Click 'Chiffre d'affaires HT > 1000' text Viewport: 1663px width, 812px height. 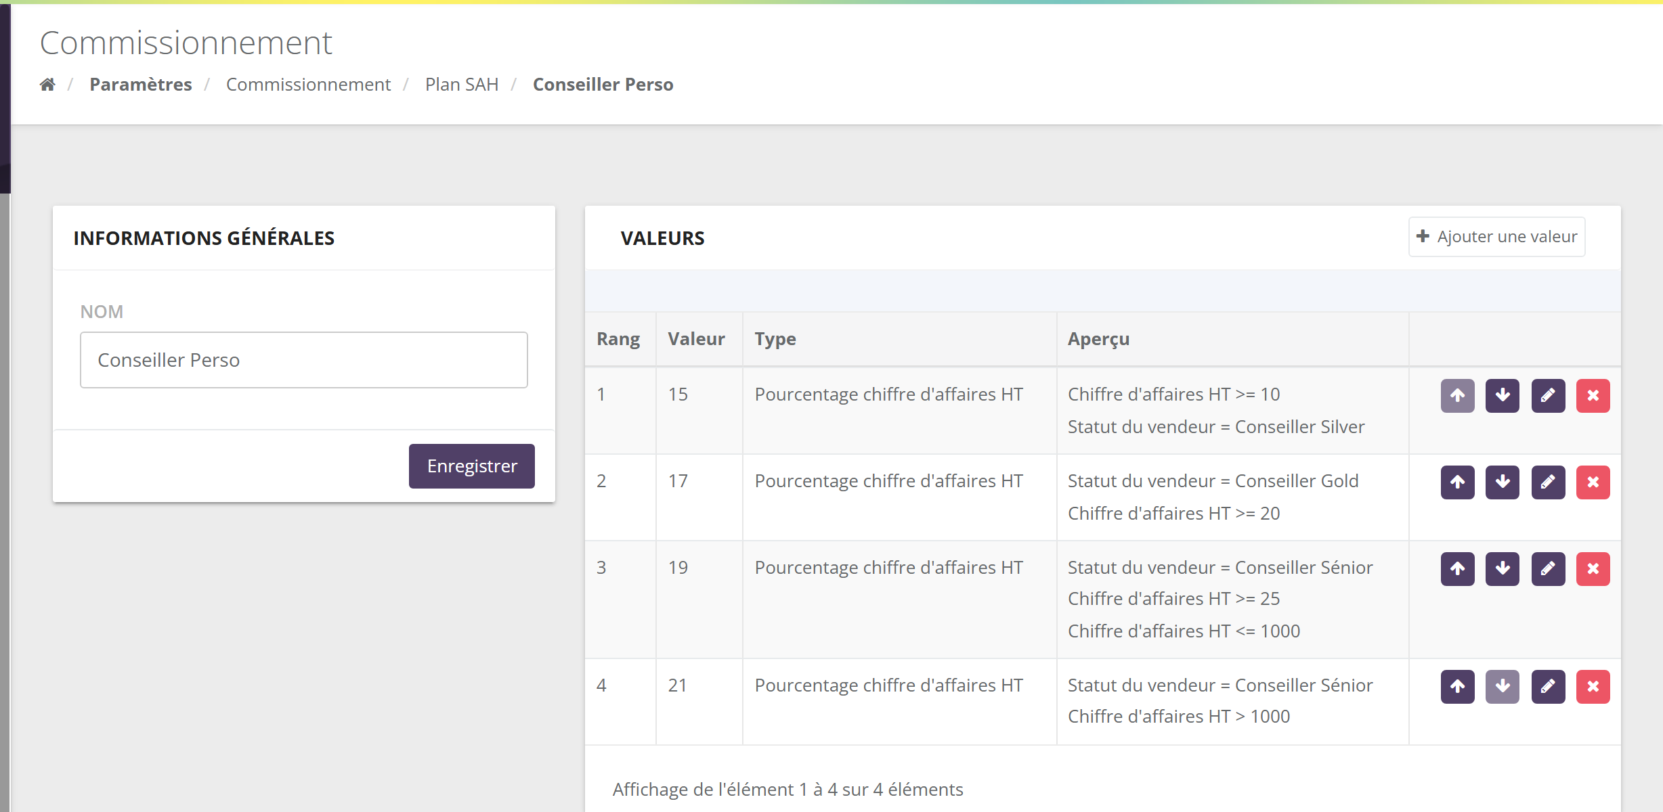coord(1179,717)
